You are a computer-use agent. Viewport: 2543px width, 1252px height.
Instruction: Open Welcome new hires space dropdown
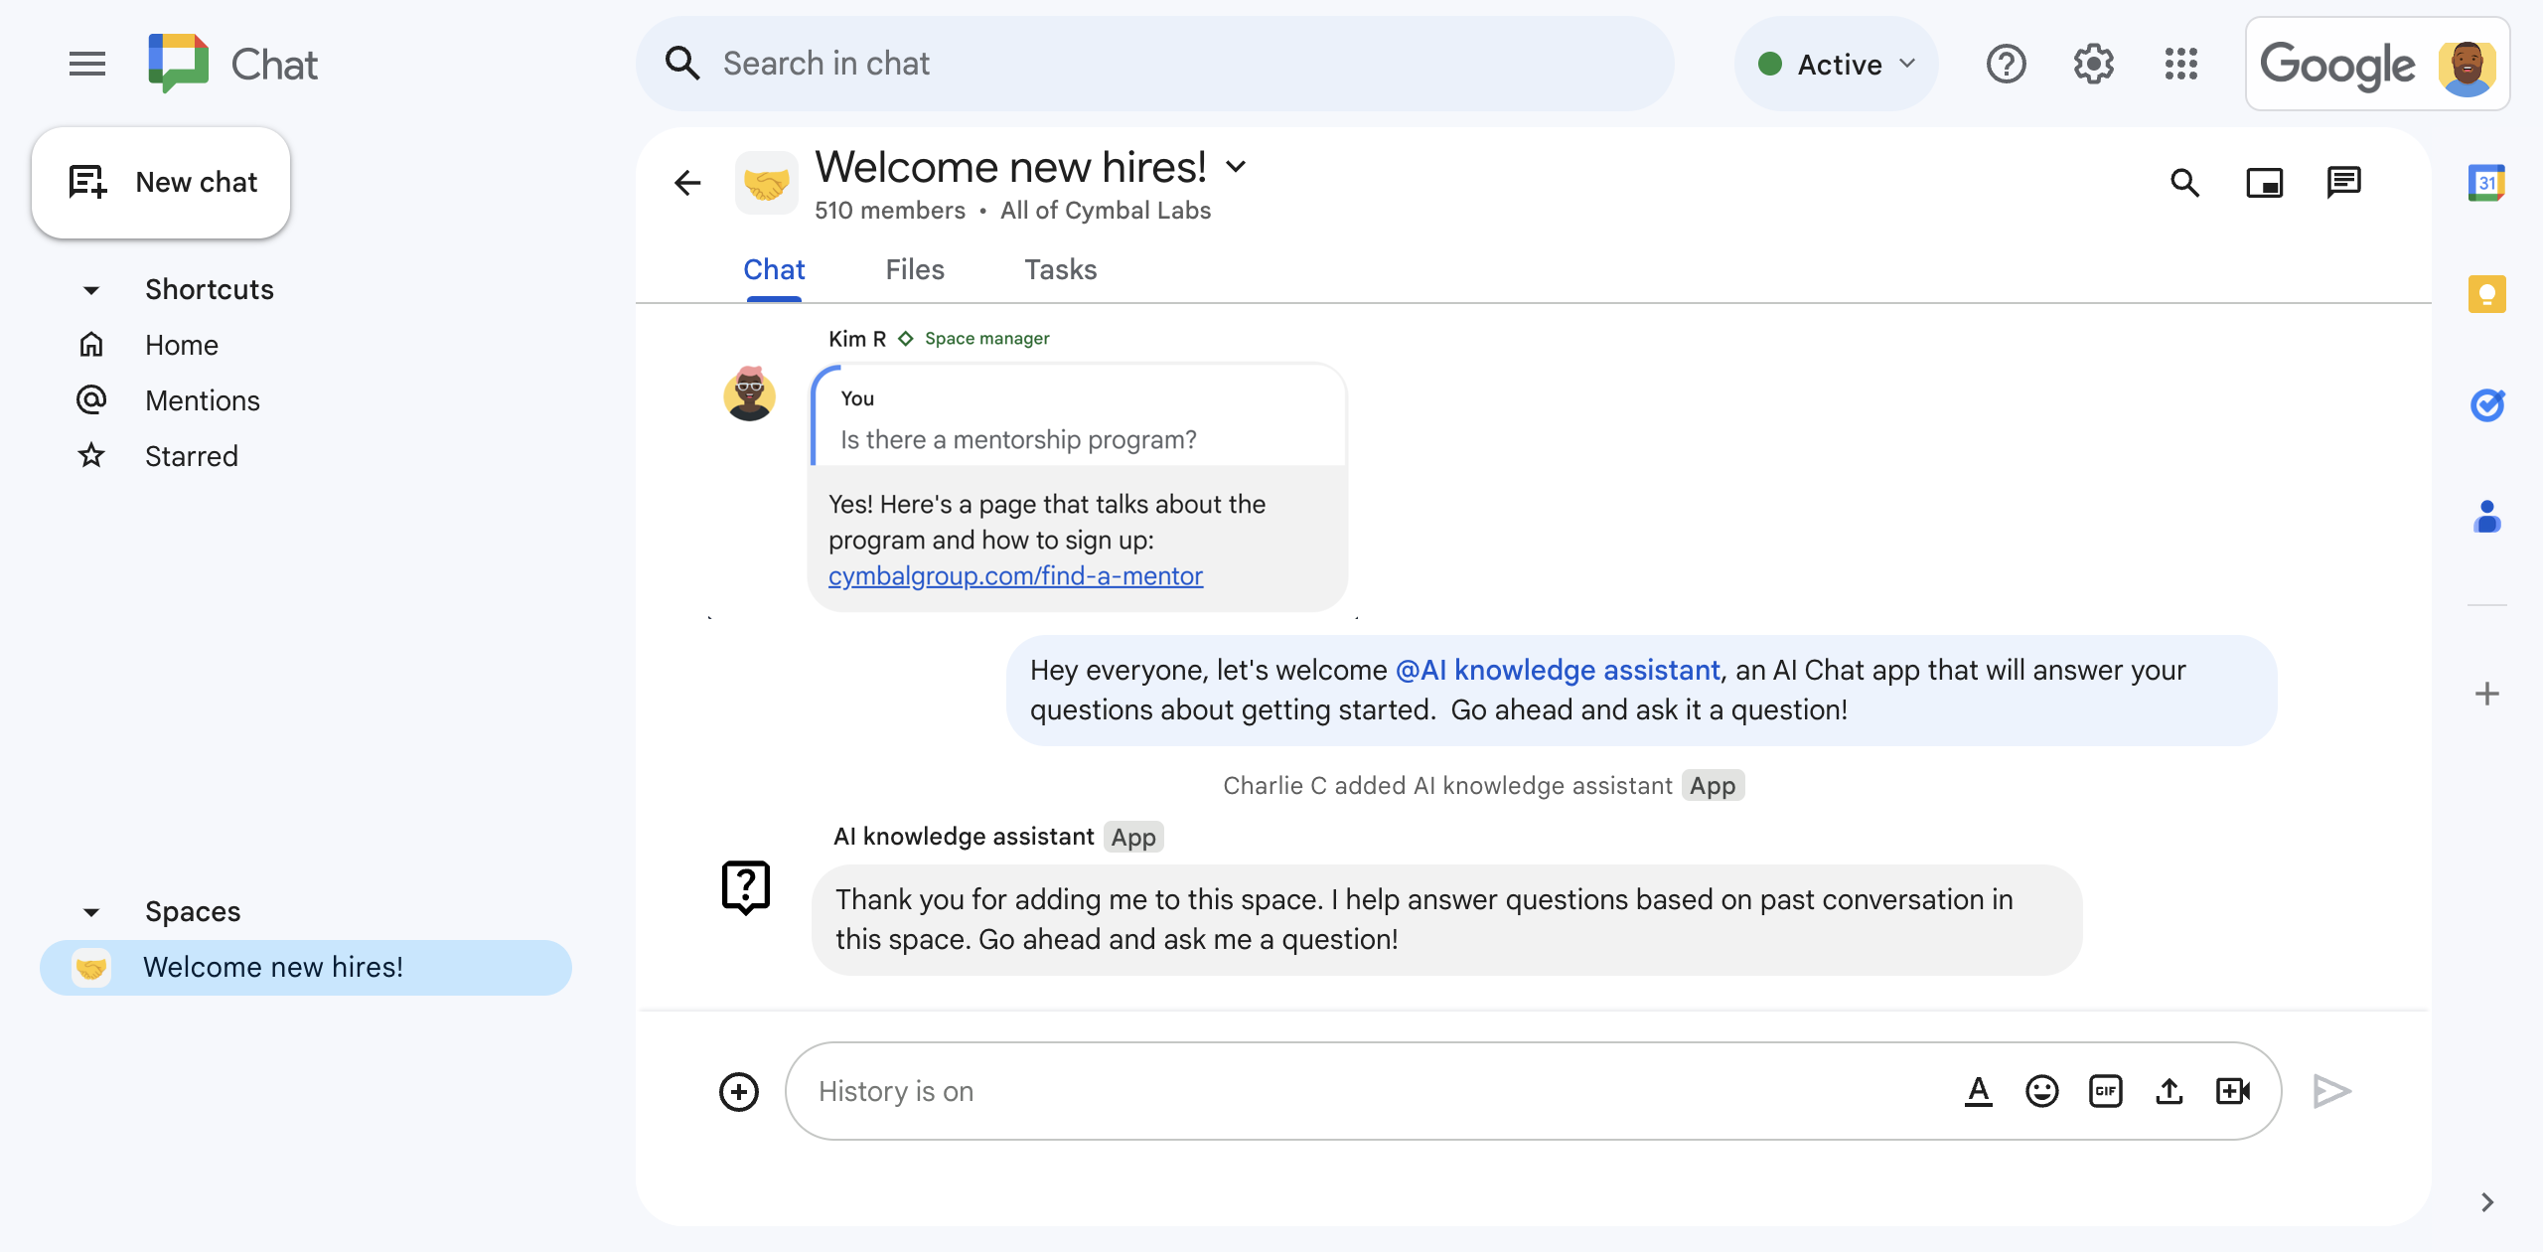(1239, 165)
